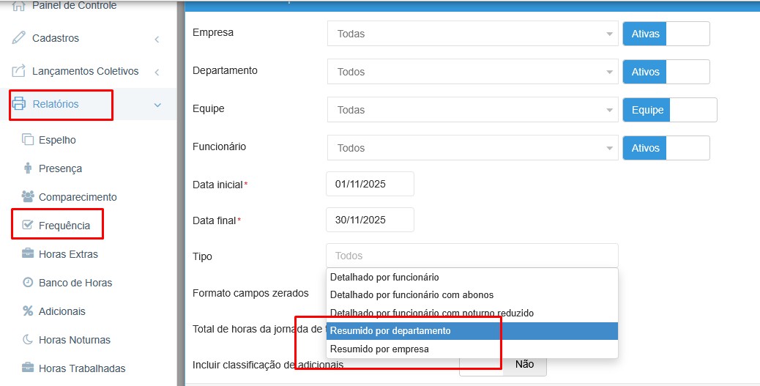Click the moon icon beside Horas Noturnas
Screen dimensions: 760x386
pyautogui.click(x=28, y=340)
